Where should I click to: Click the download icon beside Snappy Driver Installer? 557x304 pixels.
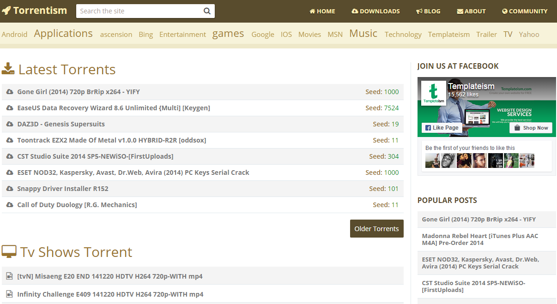(10, 189)
